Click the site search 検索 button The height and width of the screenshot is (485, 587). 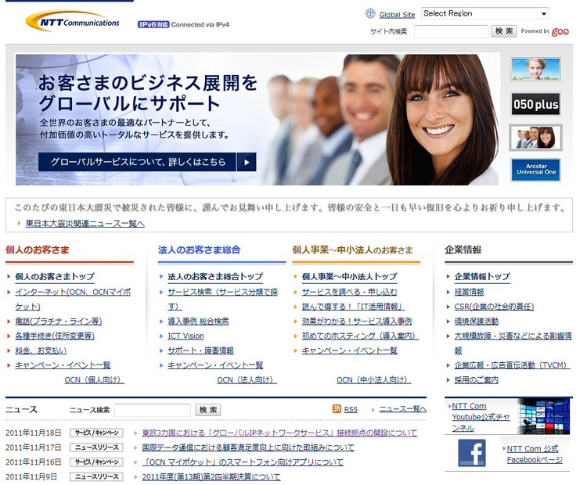point(504,31)
